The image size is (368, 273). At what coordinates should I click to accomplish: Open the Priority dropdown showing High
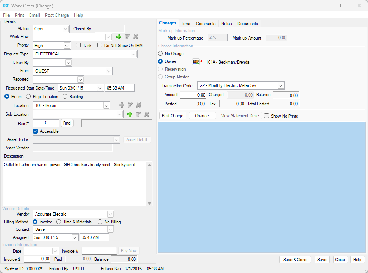pyautogui.click(x=67, y=45)
